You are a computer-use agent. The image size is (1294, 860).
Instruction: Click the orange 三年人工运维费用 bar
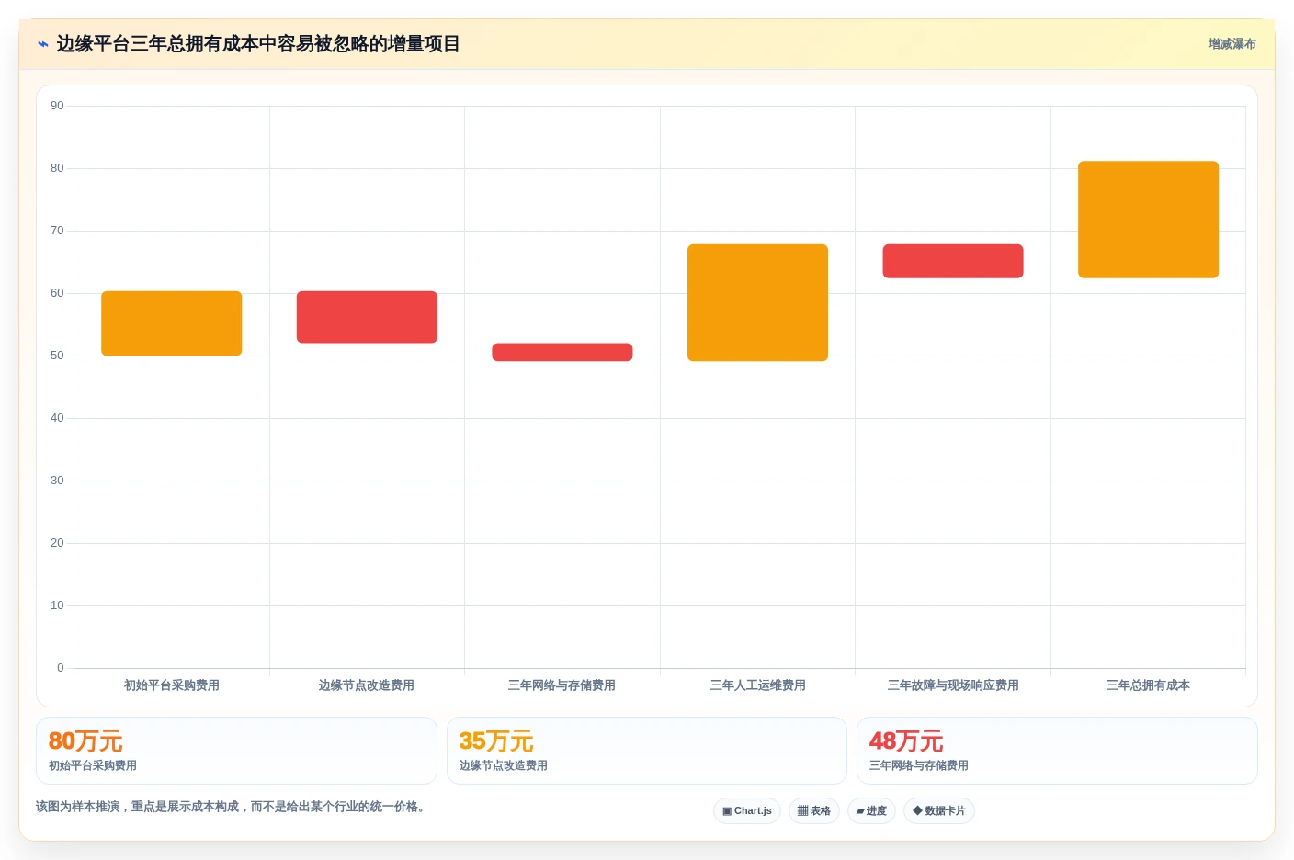pos(757,302)
